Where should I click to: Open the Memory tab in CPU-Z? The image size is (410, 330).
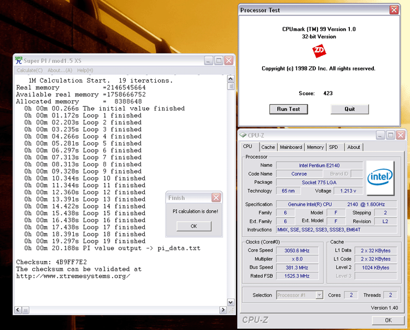point(315,147)
